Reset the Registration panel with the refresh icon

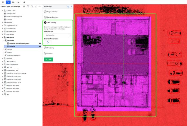(x=68, y=6)
